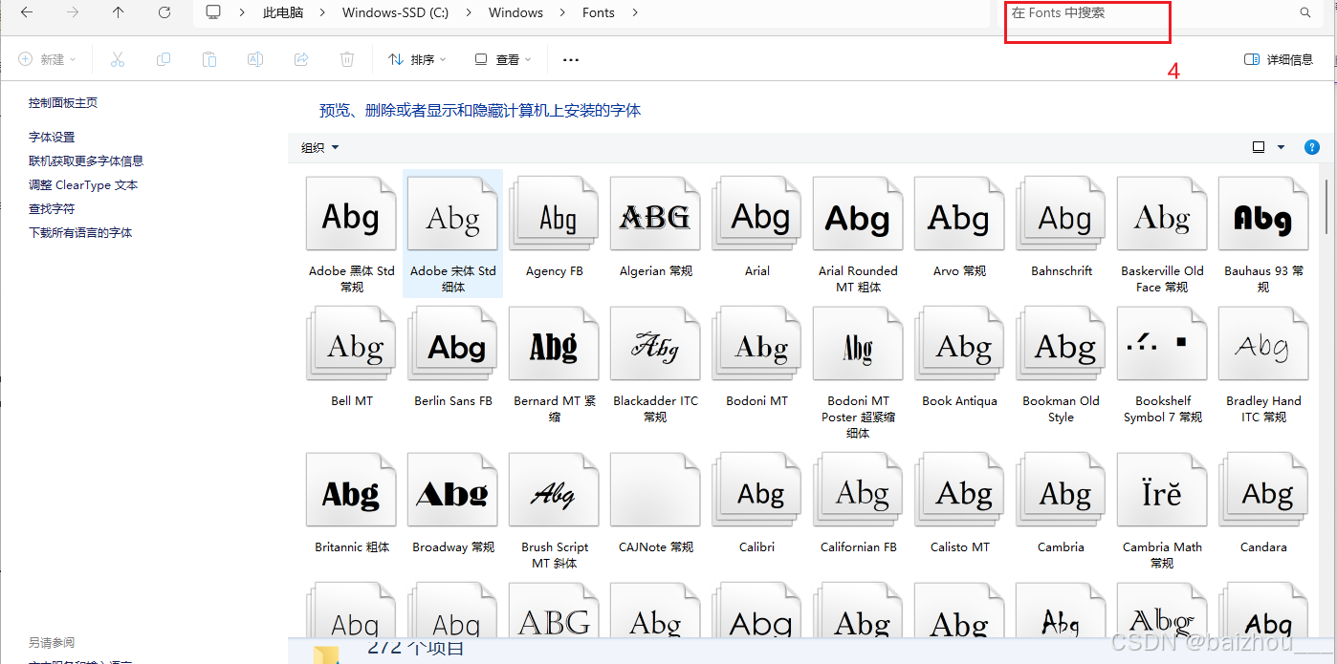The height and width of the screenshot is (664, 1337).
Task: Open the three-dot more options menu
Action: click(571, 59)
